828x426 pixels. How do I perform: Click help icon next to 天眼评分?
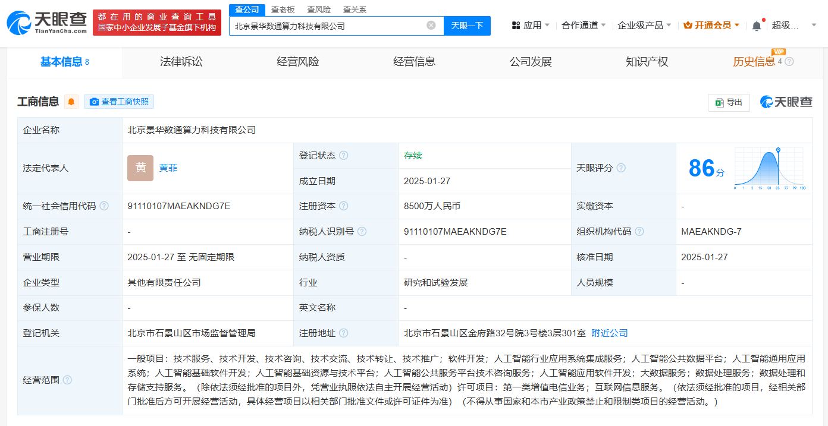point(621,168)
